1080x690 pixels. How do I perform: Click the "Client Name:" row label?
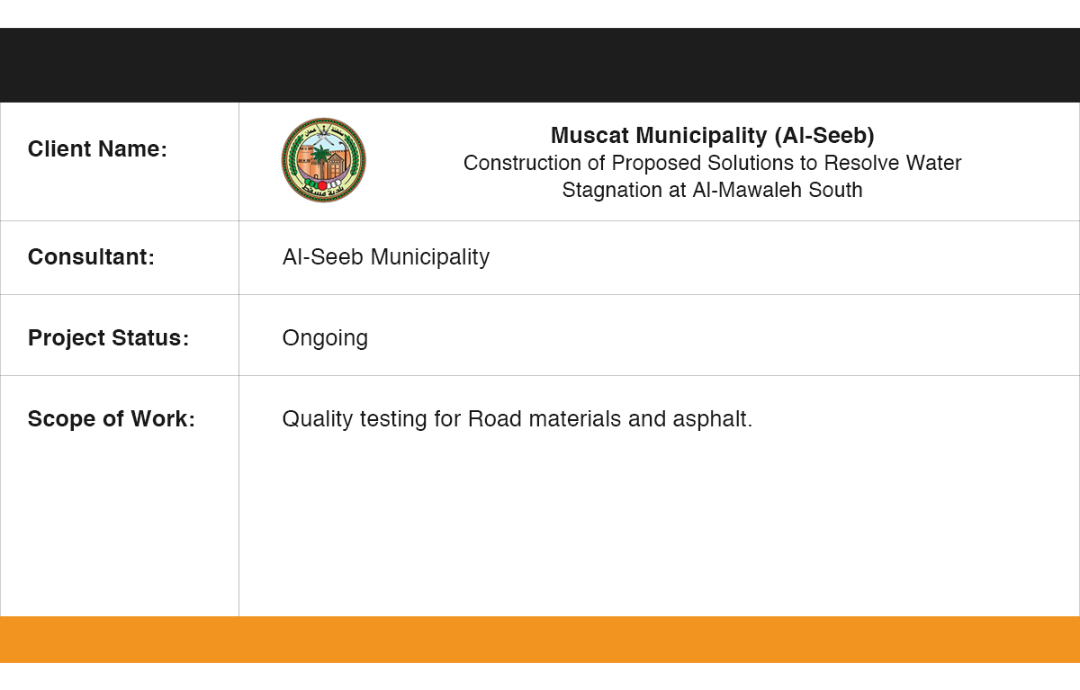pos(97,149)
